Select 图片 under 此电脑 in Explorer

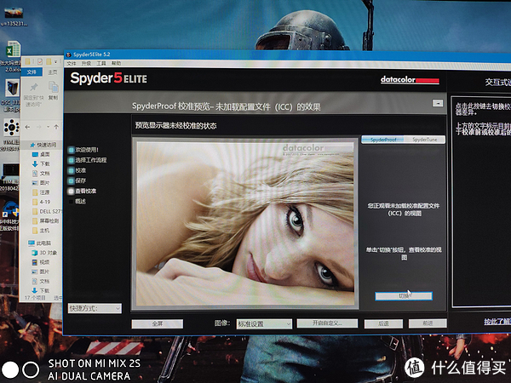pyautogui.click(x=41, y=272)
